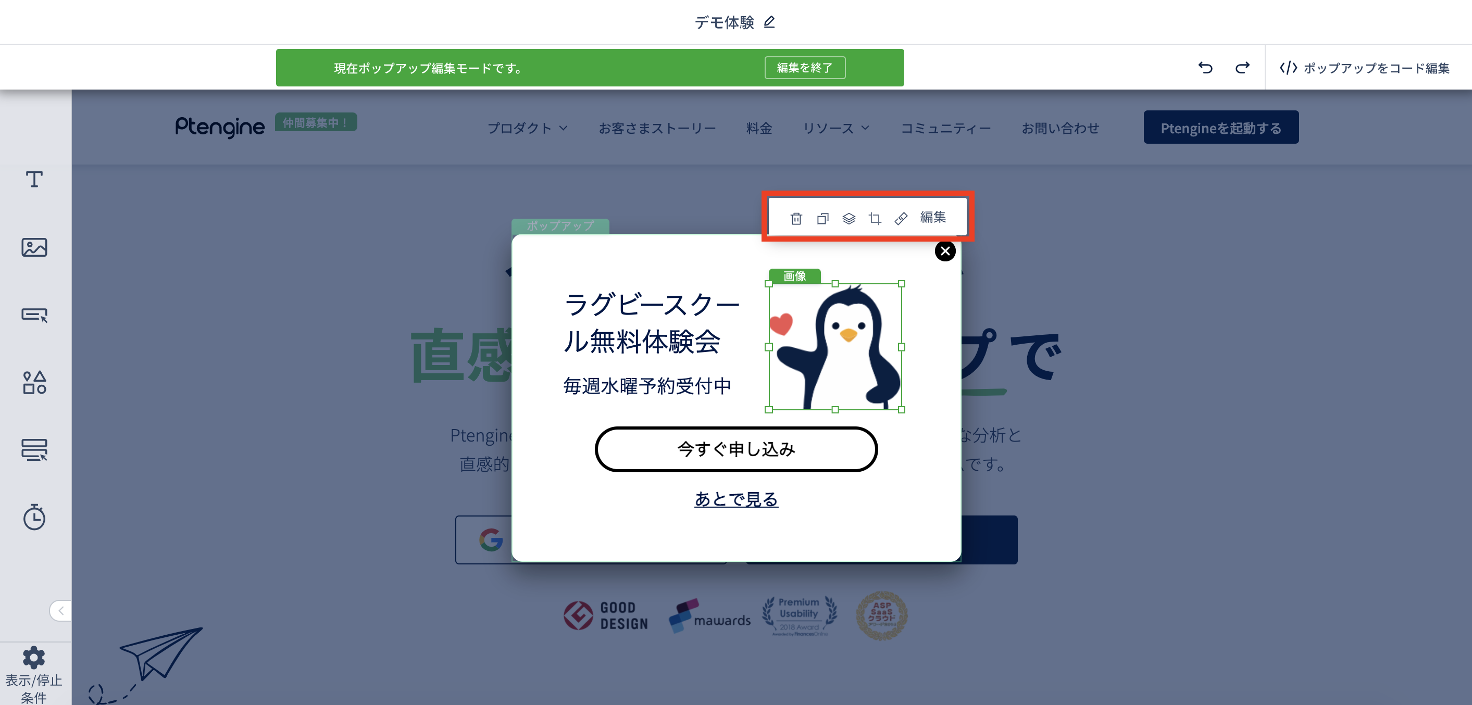Click the ポップアップ label tab
The image size is (1472, 705).
560,225
